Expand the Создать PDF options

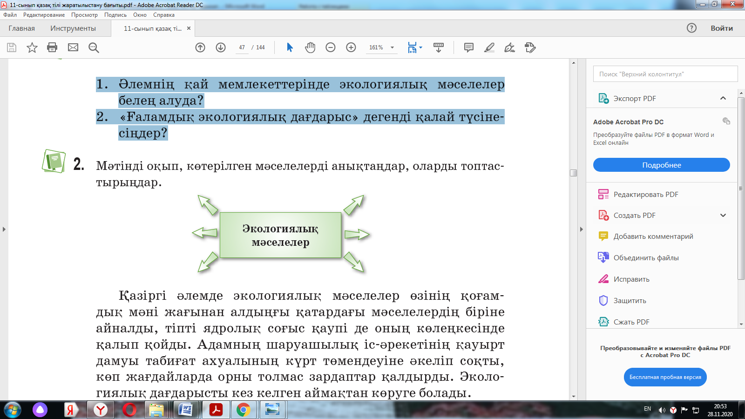(723, 216)
